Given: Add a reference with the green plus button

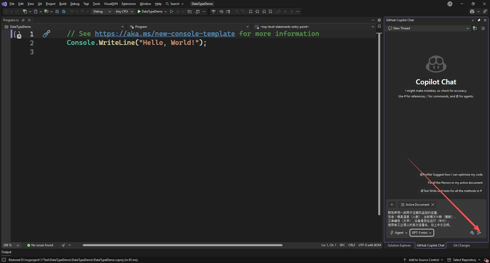Looking at the screenshot, I should (x=392, y=205).
